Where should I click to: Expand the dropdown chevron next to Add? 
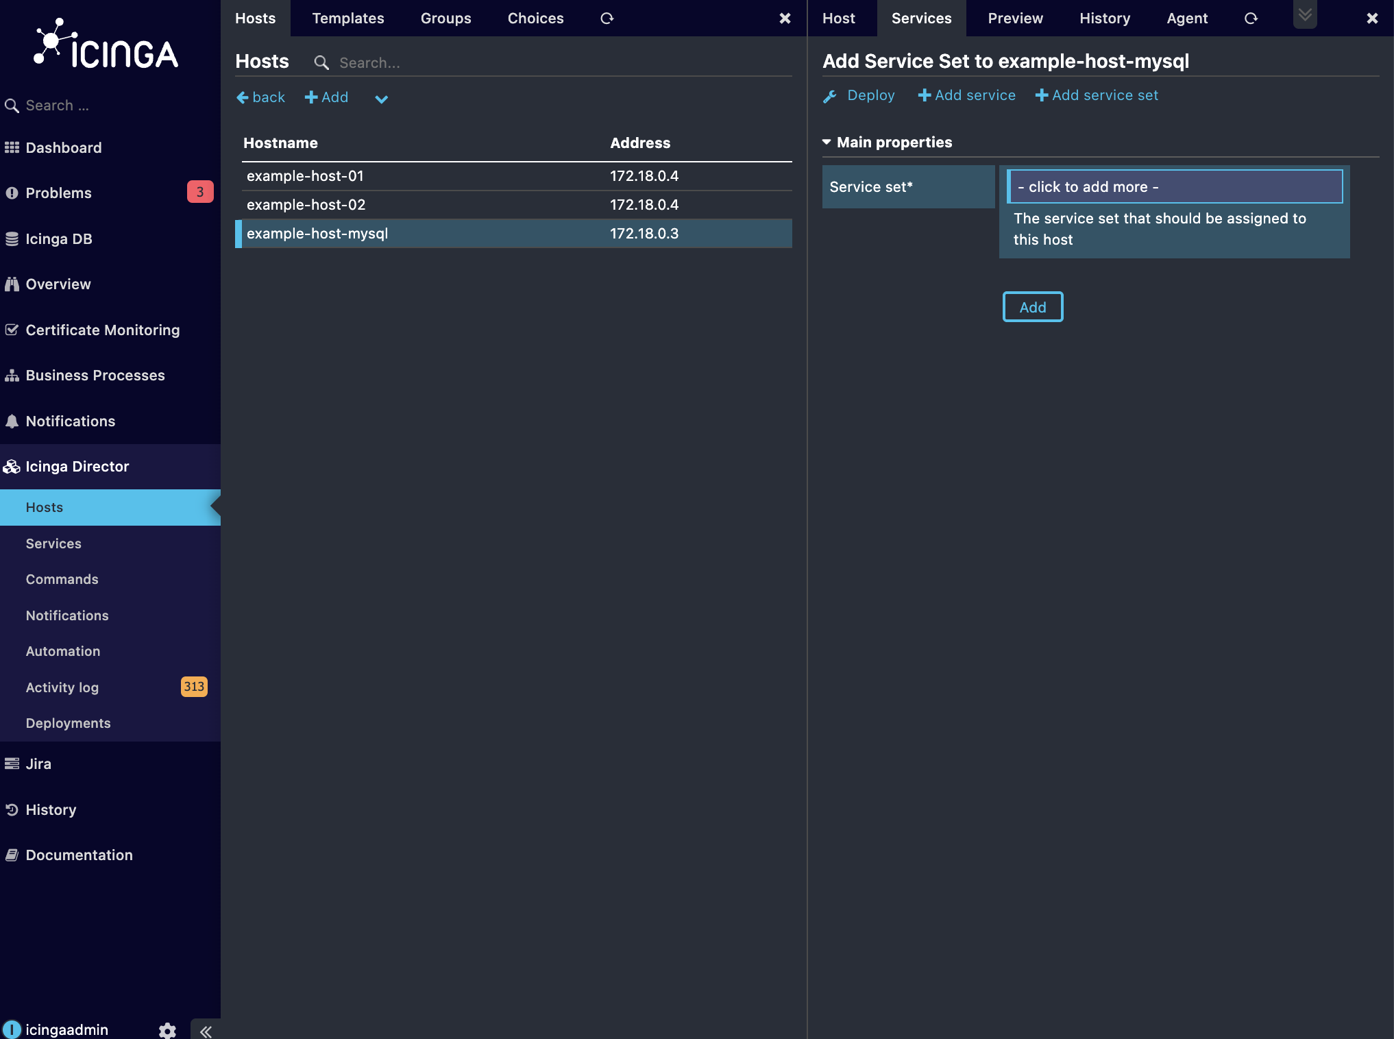click(382, 99)
